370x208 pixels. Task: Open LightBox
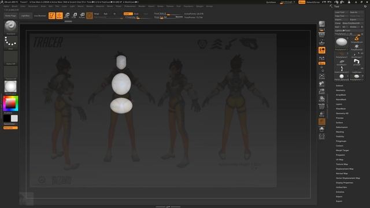pyautogui.click(x=25, y=16)
